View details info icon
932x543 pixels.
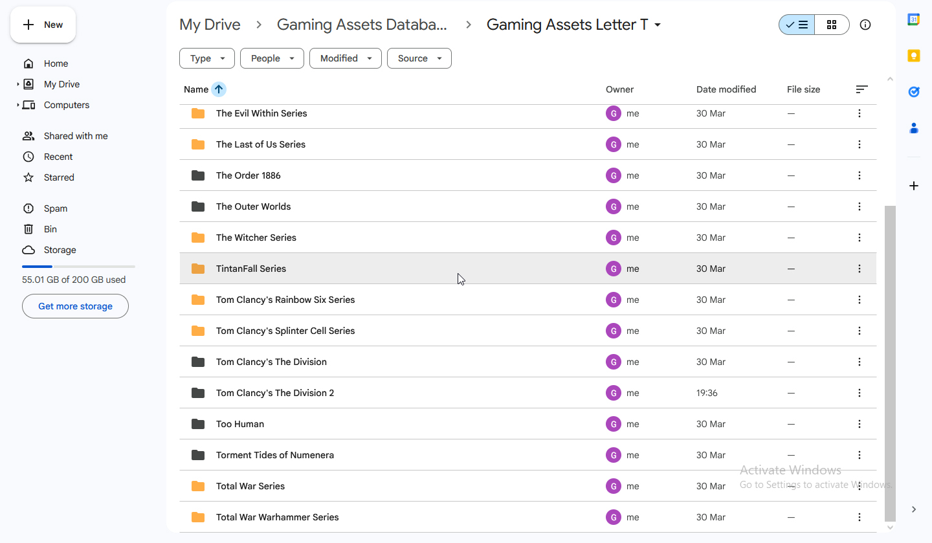[x=865, y=25]
